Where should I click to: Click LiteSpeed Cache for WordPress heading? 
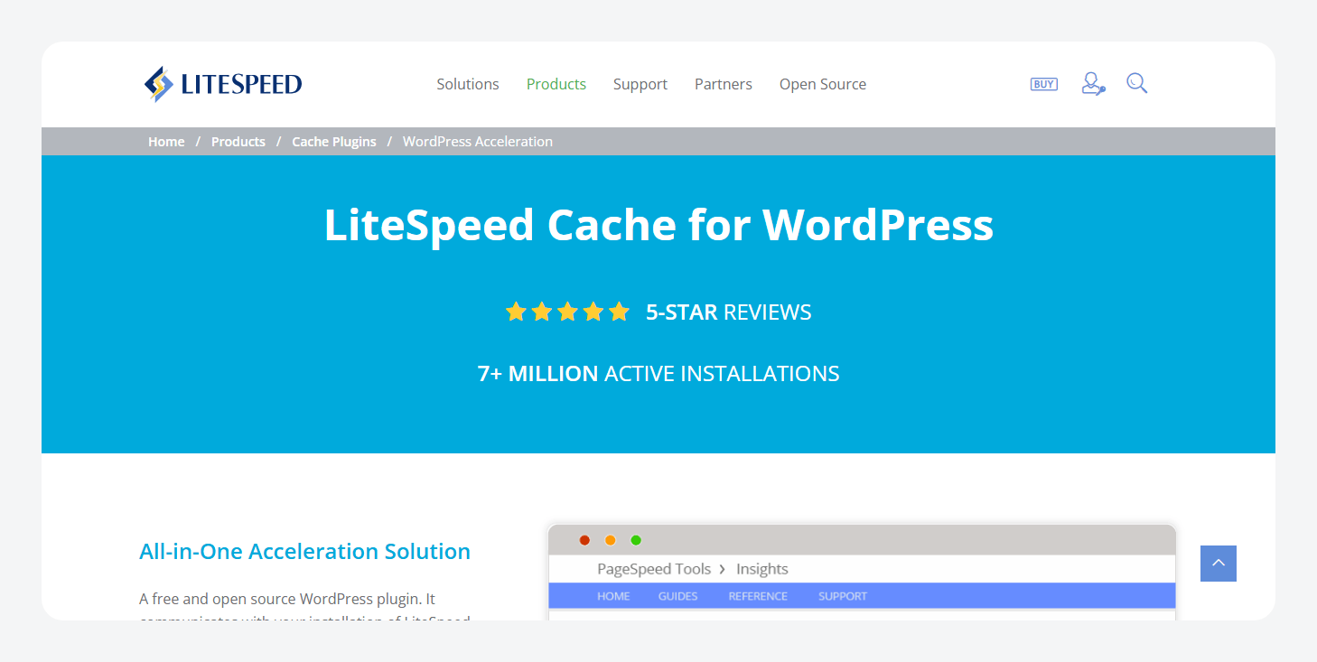(658, 225)
